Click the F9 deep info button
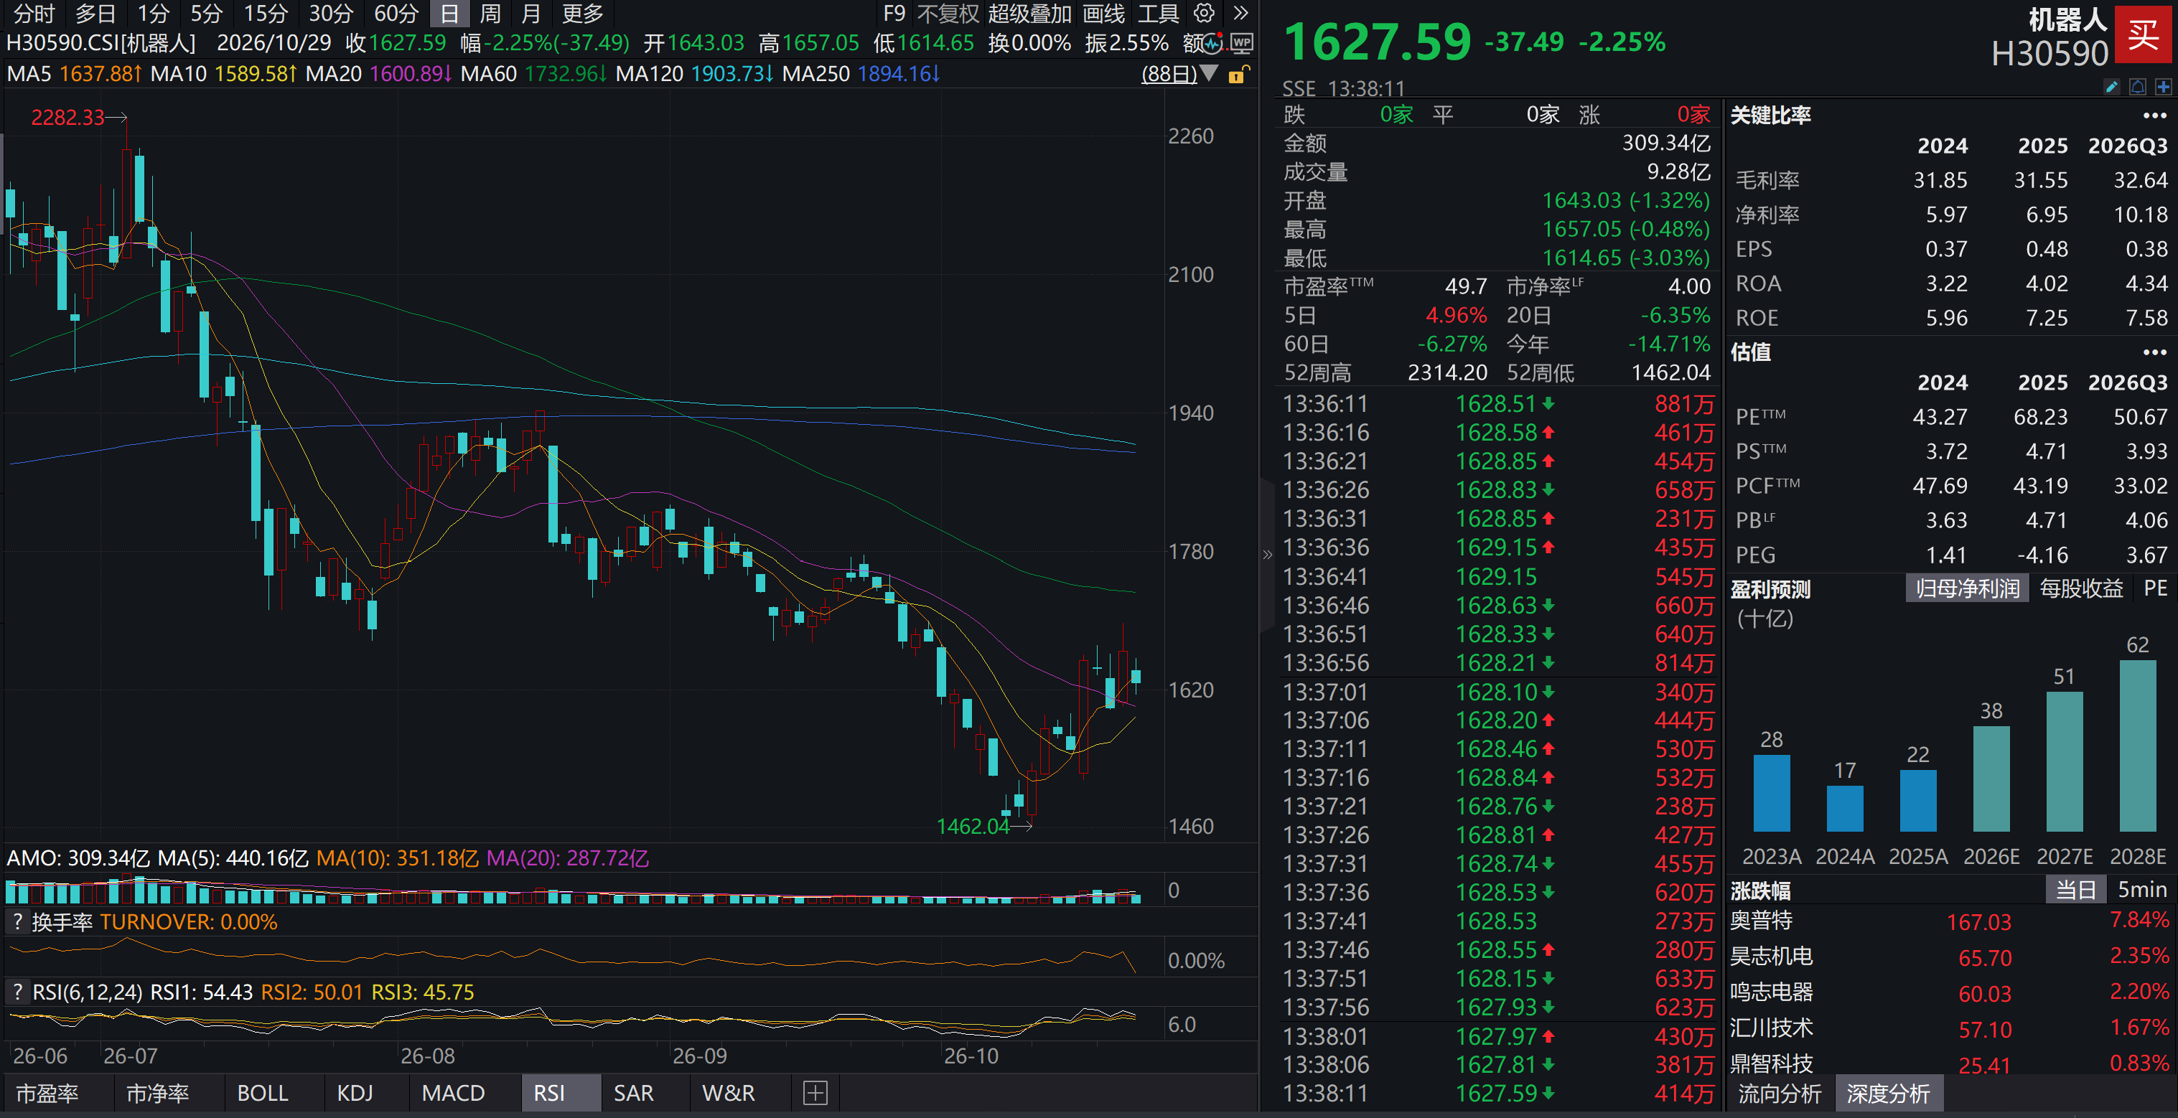The image size is (2178, 1118). pos(894,14)
